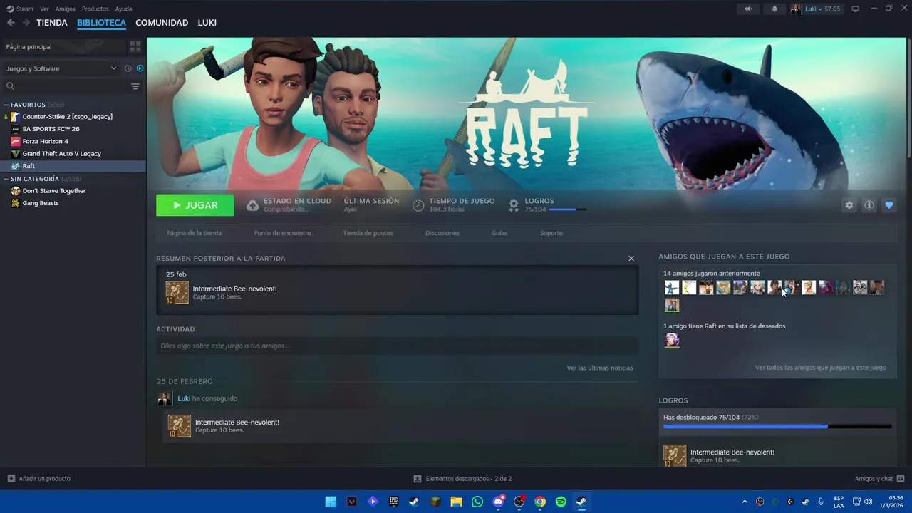Sort library by recent activity clock icon

point(128,68)
